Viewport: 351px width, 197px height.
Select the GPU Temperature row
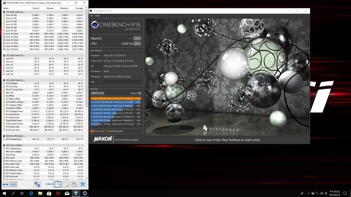coord(43,148)
